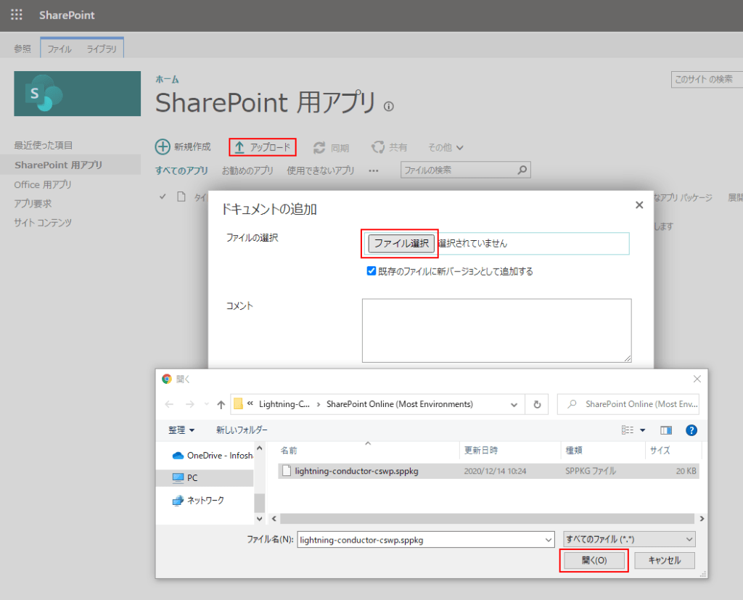Open file dialog help question icon
The width and height of the screenshot is (743, 600).
point(691,430)
